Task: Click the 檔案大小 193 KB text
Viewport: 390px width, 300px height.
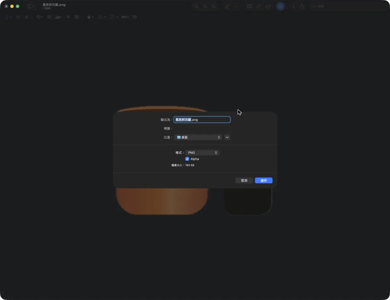Action: click(x=183, y=165)
